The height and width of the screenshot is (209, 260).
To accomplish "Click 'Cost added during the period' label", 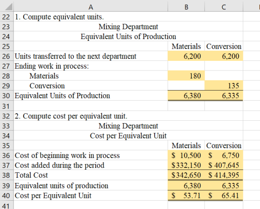I will tap(59, 165).
